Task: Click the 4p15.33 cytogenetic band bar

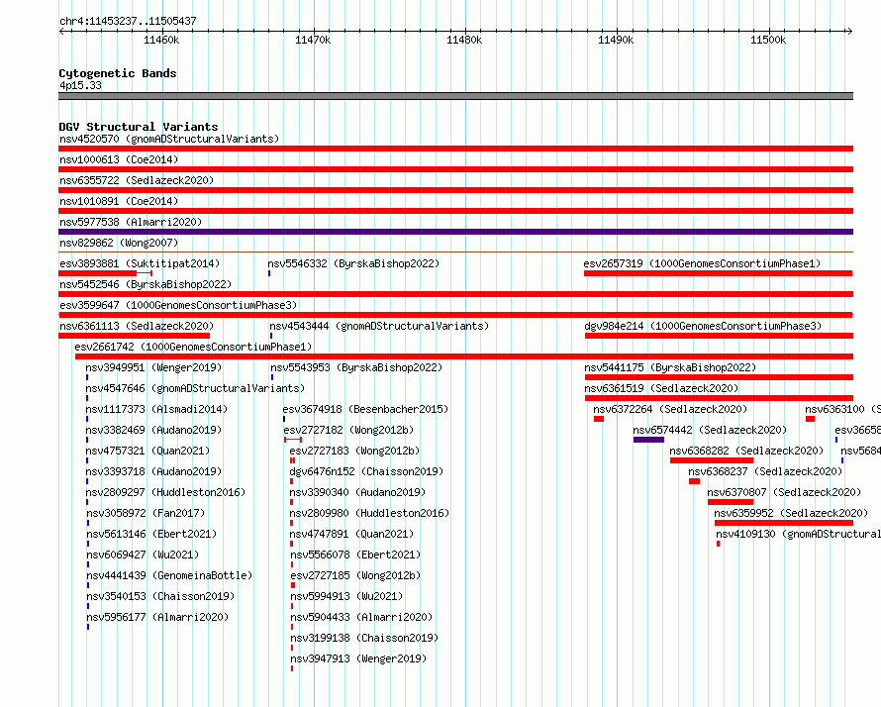Action: coord(455,96)
